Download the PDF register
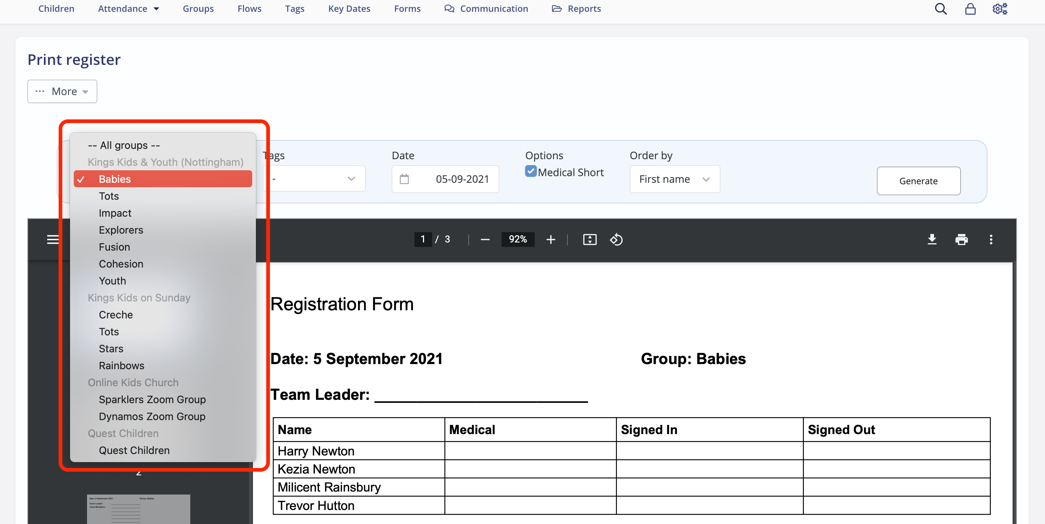The image size is (1045, 524). (x=932, y=239)
